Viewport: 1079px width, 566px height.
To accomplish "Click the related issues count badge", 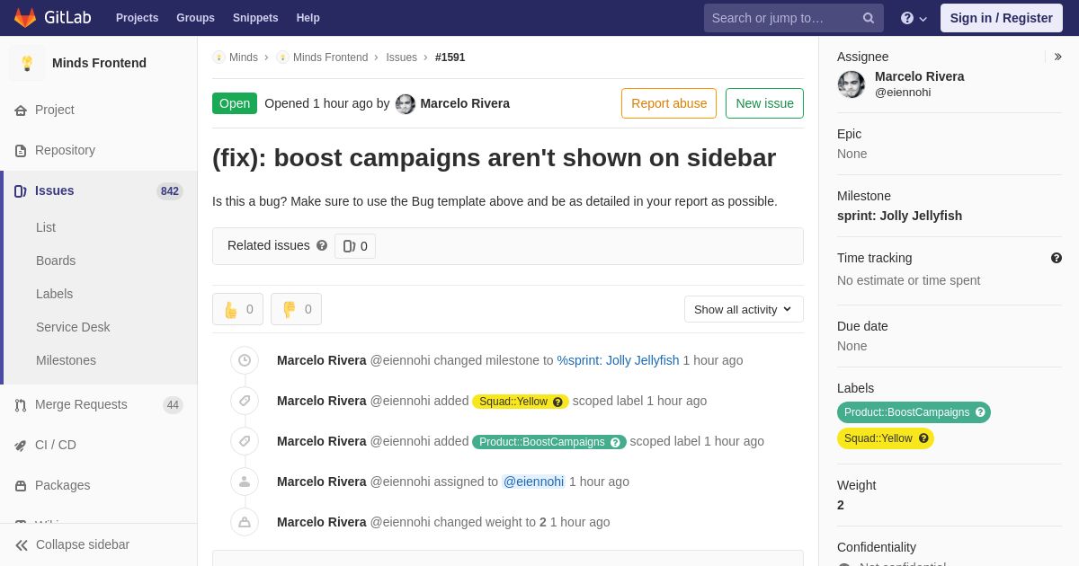I will [355, 246].
